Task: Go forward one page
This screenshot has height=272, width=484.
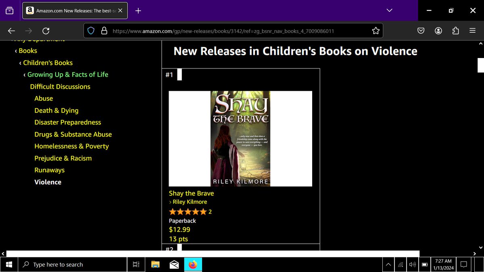Action: click(x=29, y=31)
